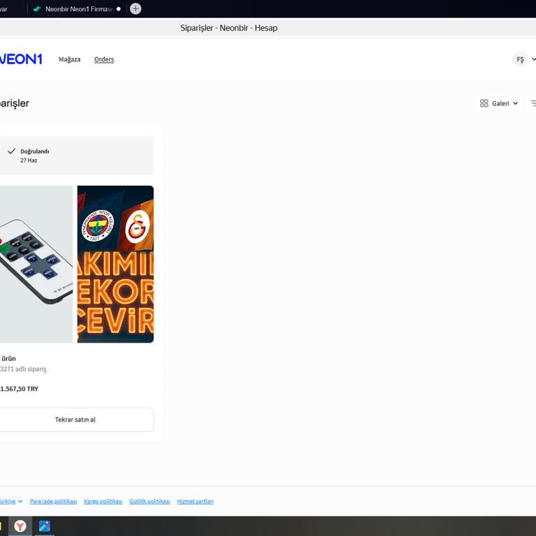Click the Doğrulandı checkmark icon
The width and height of the screenshot is (536, 536).
point(12,151)
